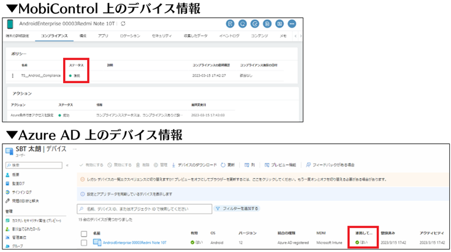Viewport: 451px width, 252px height.
Task: Click the 削除 trash icon in Azure toolbar
Action: click(138, 165)
